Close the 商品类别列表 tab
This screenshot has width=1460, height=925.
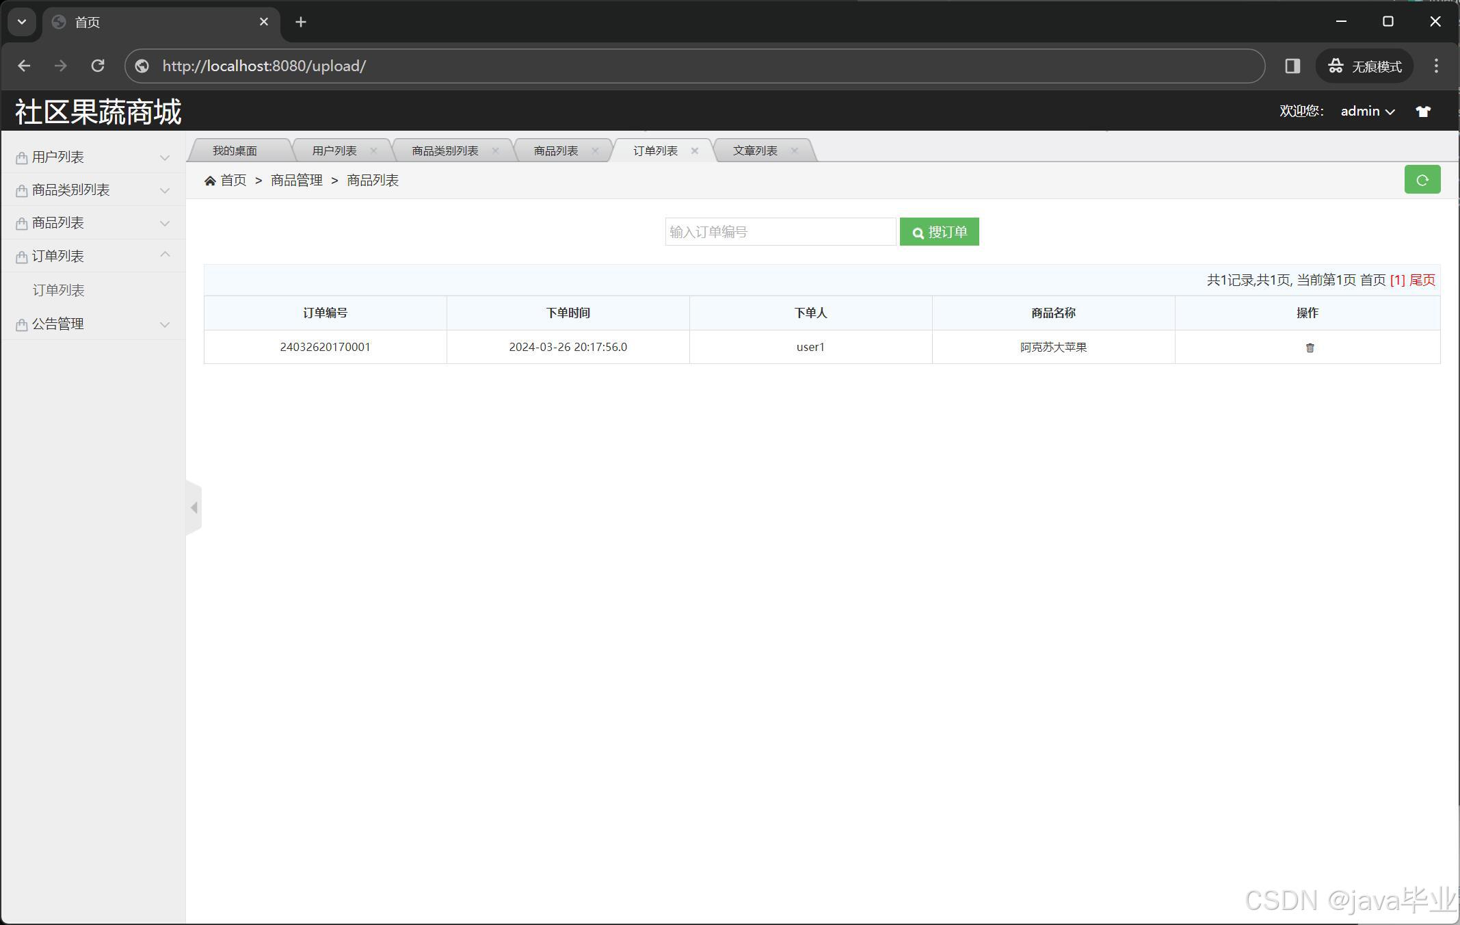pyautogui.click(x=495, y=151)
